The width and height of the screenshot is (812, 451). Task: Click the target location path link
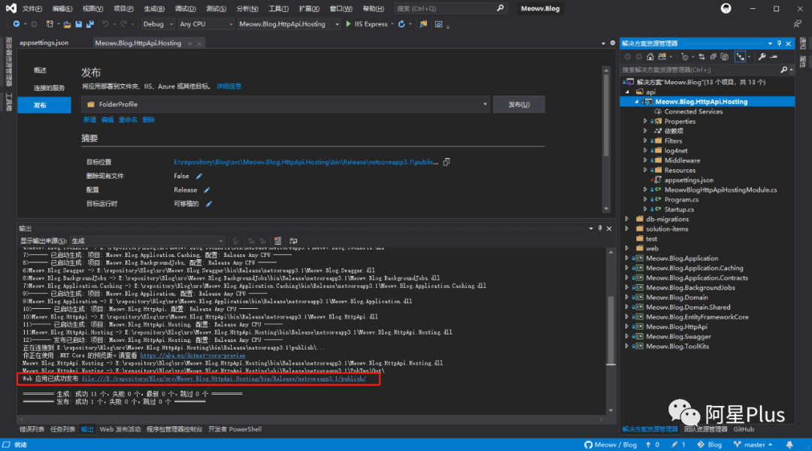tap(305, 162)
